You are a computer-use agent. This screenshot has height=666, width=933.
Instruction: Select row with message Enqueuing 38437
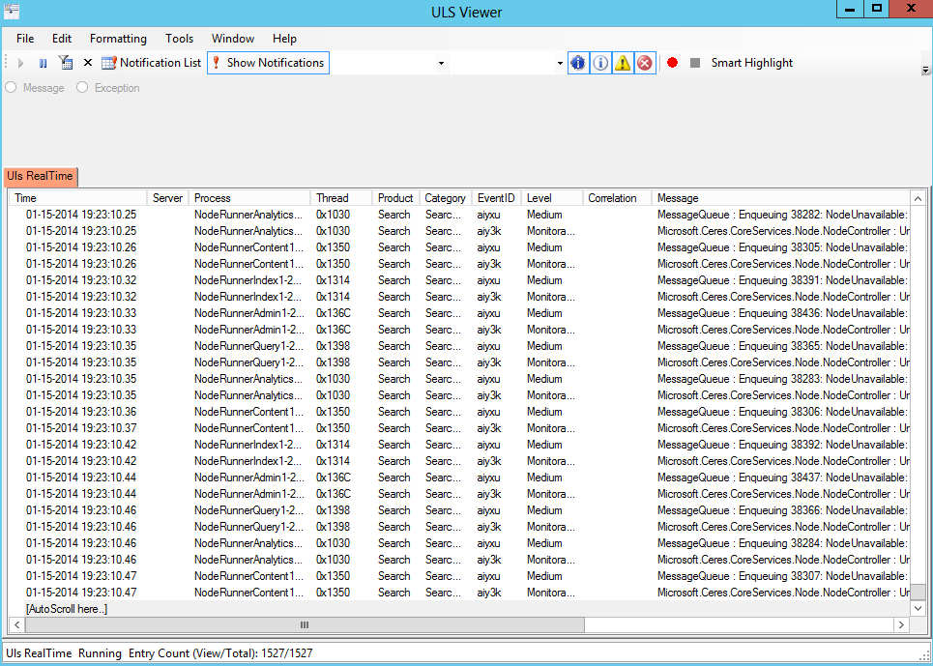point(459,478)
